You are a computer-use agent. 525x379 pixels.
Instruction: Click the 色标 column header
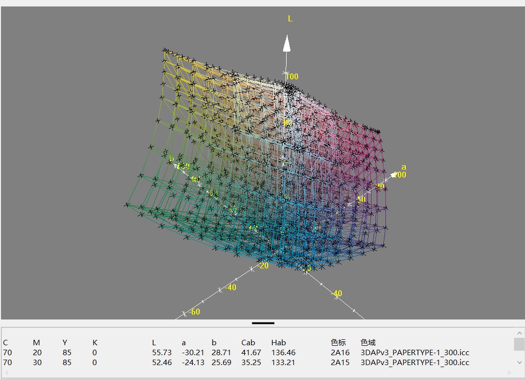point(338,342)
